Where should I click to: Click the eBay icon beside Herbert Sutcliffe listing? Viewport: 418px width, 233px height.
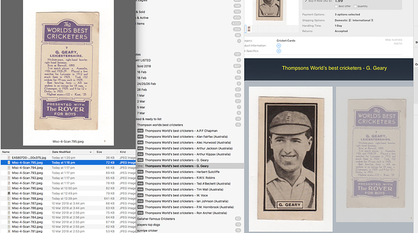(x=140, y=172)
